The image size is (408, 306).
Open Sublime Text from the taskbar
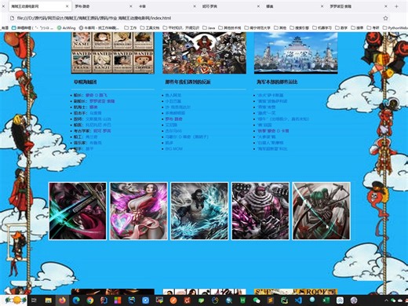coord(271,300)
